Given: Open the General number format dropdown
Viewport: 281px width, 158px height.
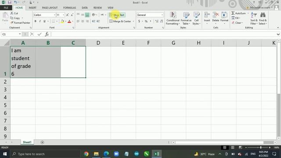Looking at the screenshot, I should pyautogui.click(x=162, y=15).
